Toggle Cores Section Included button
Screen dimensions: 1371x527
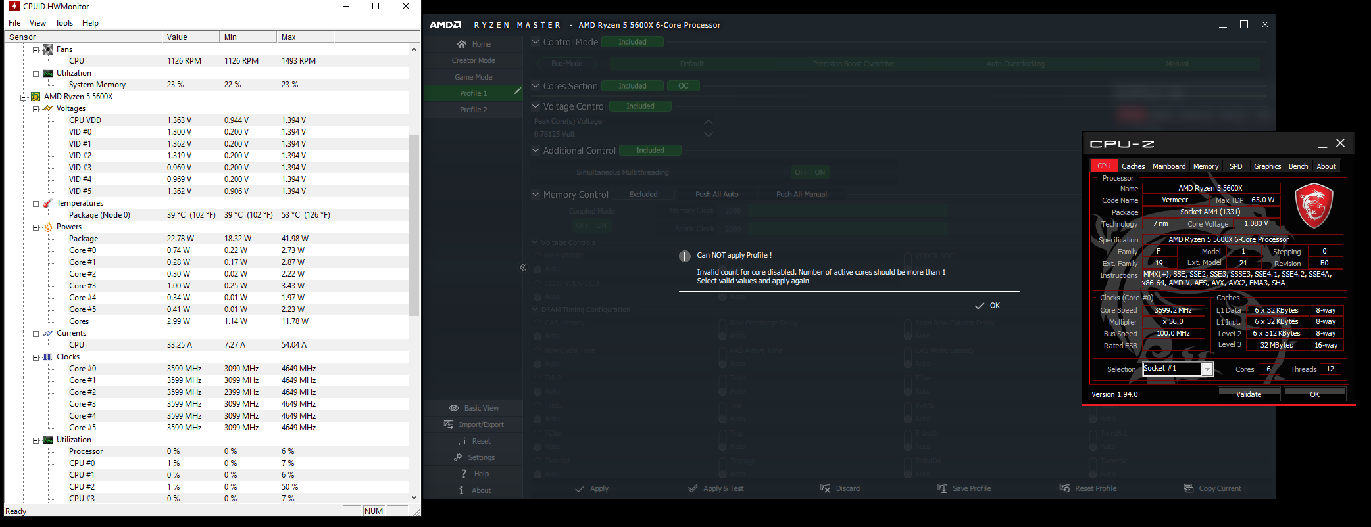point(632,86)
